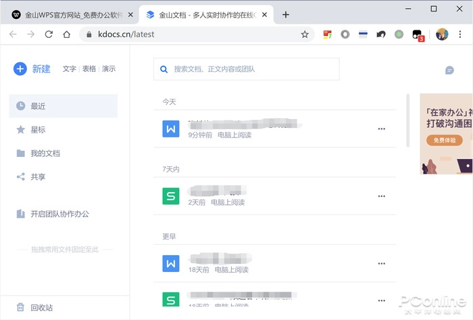The height and width of the screenshot is (320, 473).
Task: Click the red flag extension icon
Action: [327, 34]
